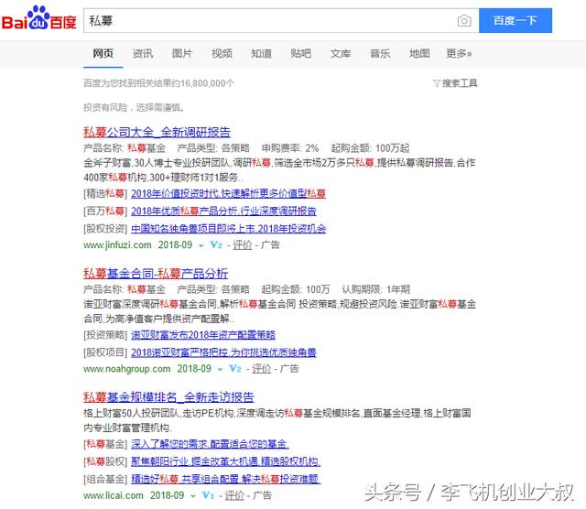Click the 广告 label on jinfuzi.com result
586x509 pixels.
(x=270, y=245)
